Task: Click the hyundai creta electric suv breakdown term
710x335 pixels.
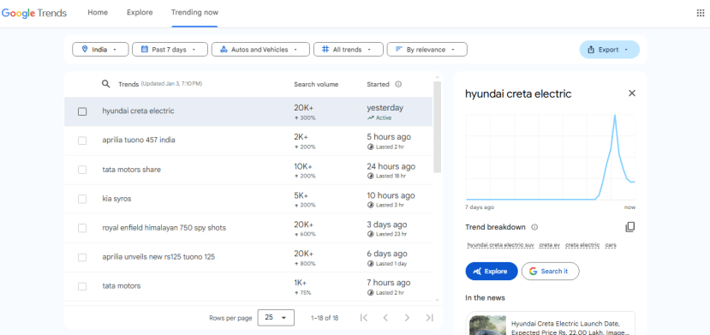Action: pyautogui.click(x=500, y=245)
